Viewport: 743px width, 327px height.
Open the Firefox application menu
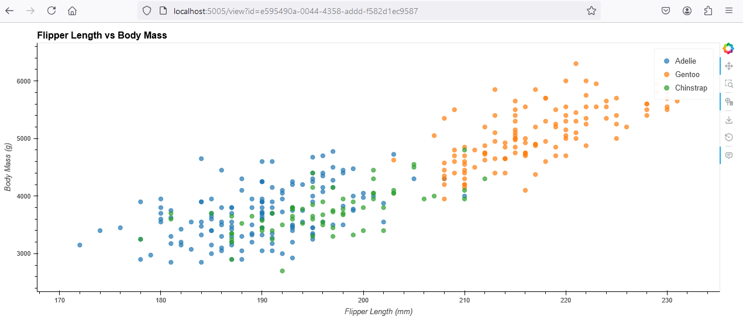tap(729, 11)
